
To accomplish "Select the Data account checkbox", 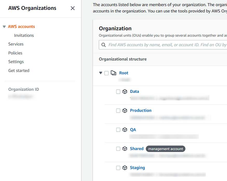I will [118, 92].
